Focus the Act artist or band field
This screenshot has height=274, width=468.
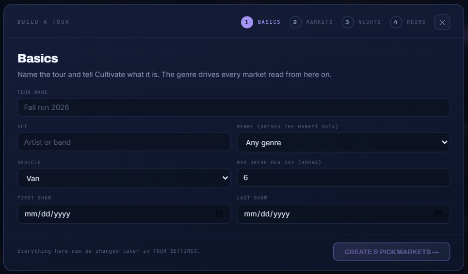pyautogui.click(x=124, y=142)
